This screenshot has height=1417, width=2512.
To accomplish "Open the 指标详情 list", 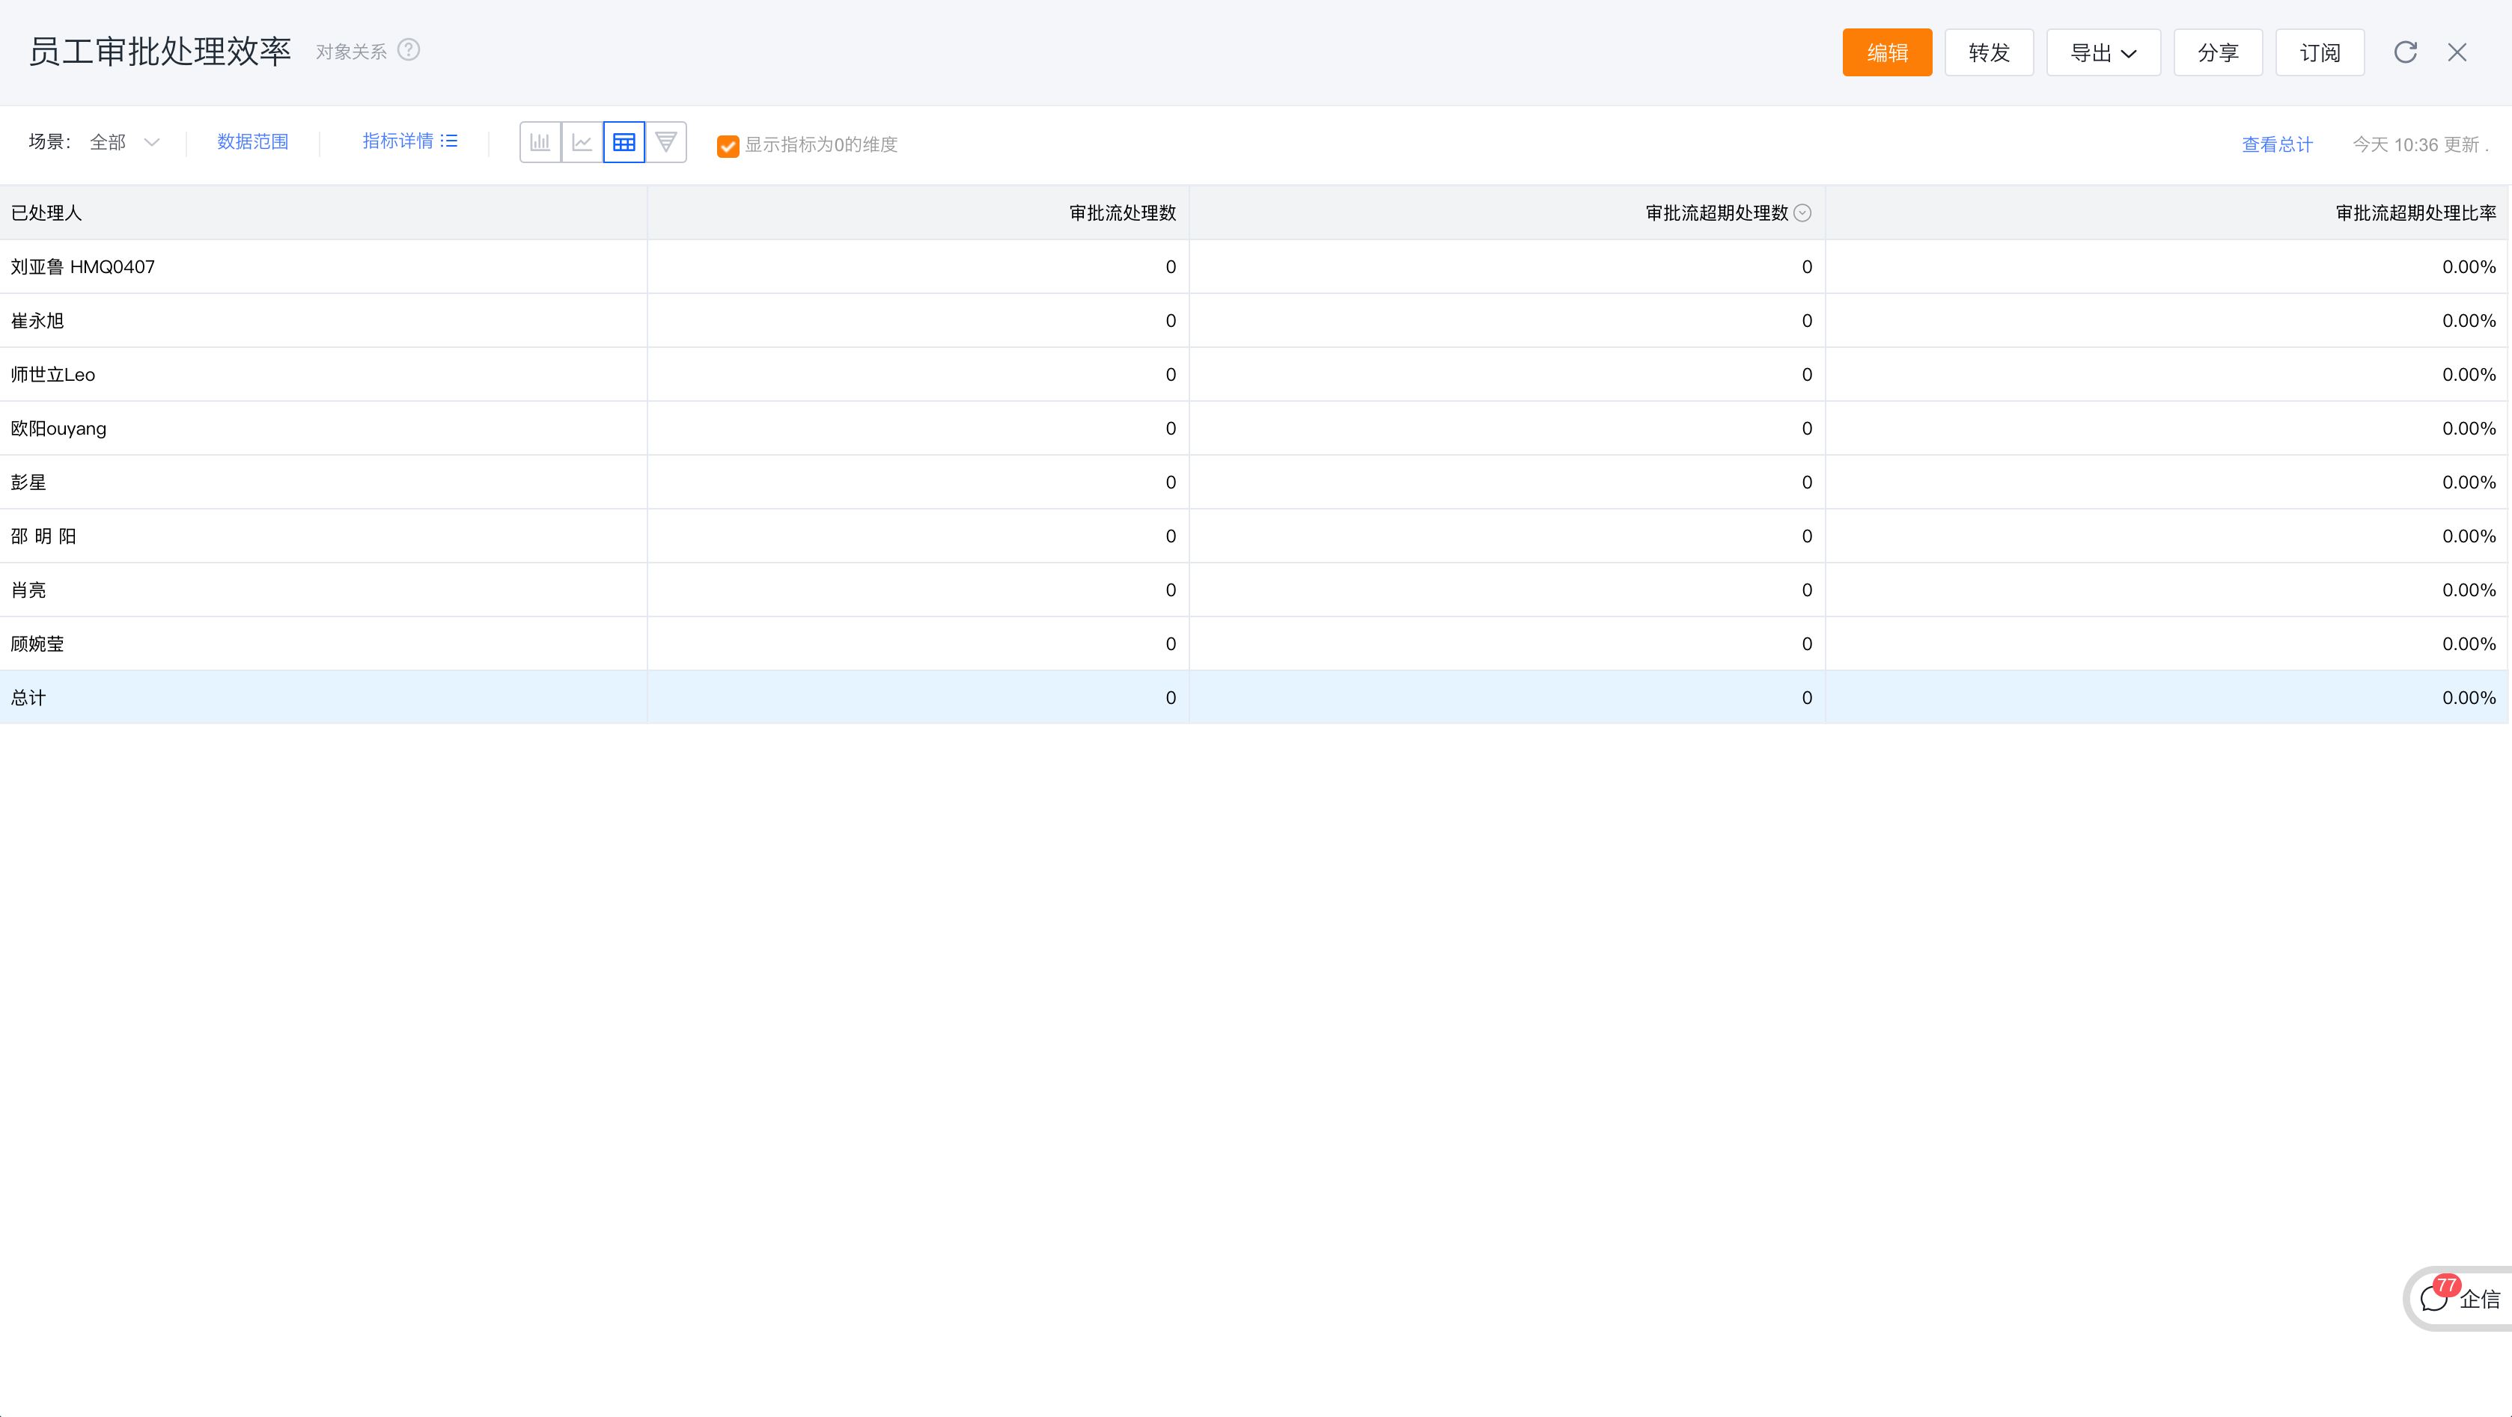I will pyautogui.click(x=409, y=141).
